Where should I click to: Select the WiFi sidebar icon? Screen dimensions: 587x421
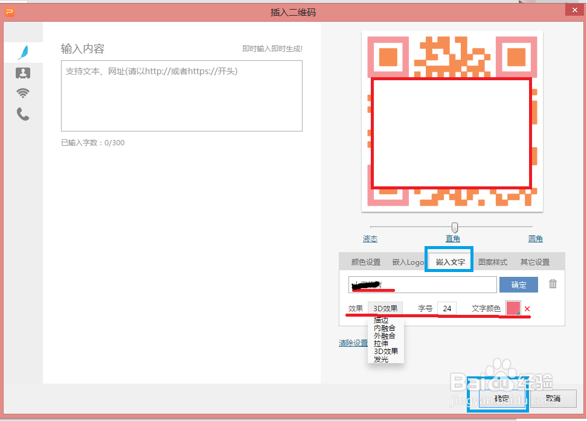click(x=23, y=93)
